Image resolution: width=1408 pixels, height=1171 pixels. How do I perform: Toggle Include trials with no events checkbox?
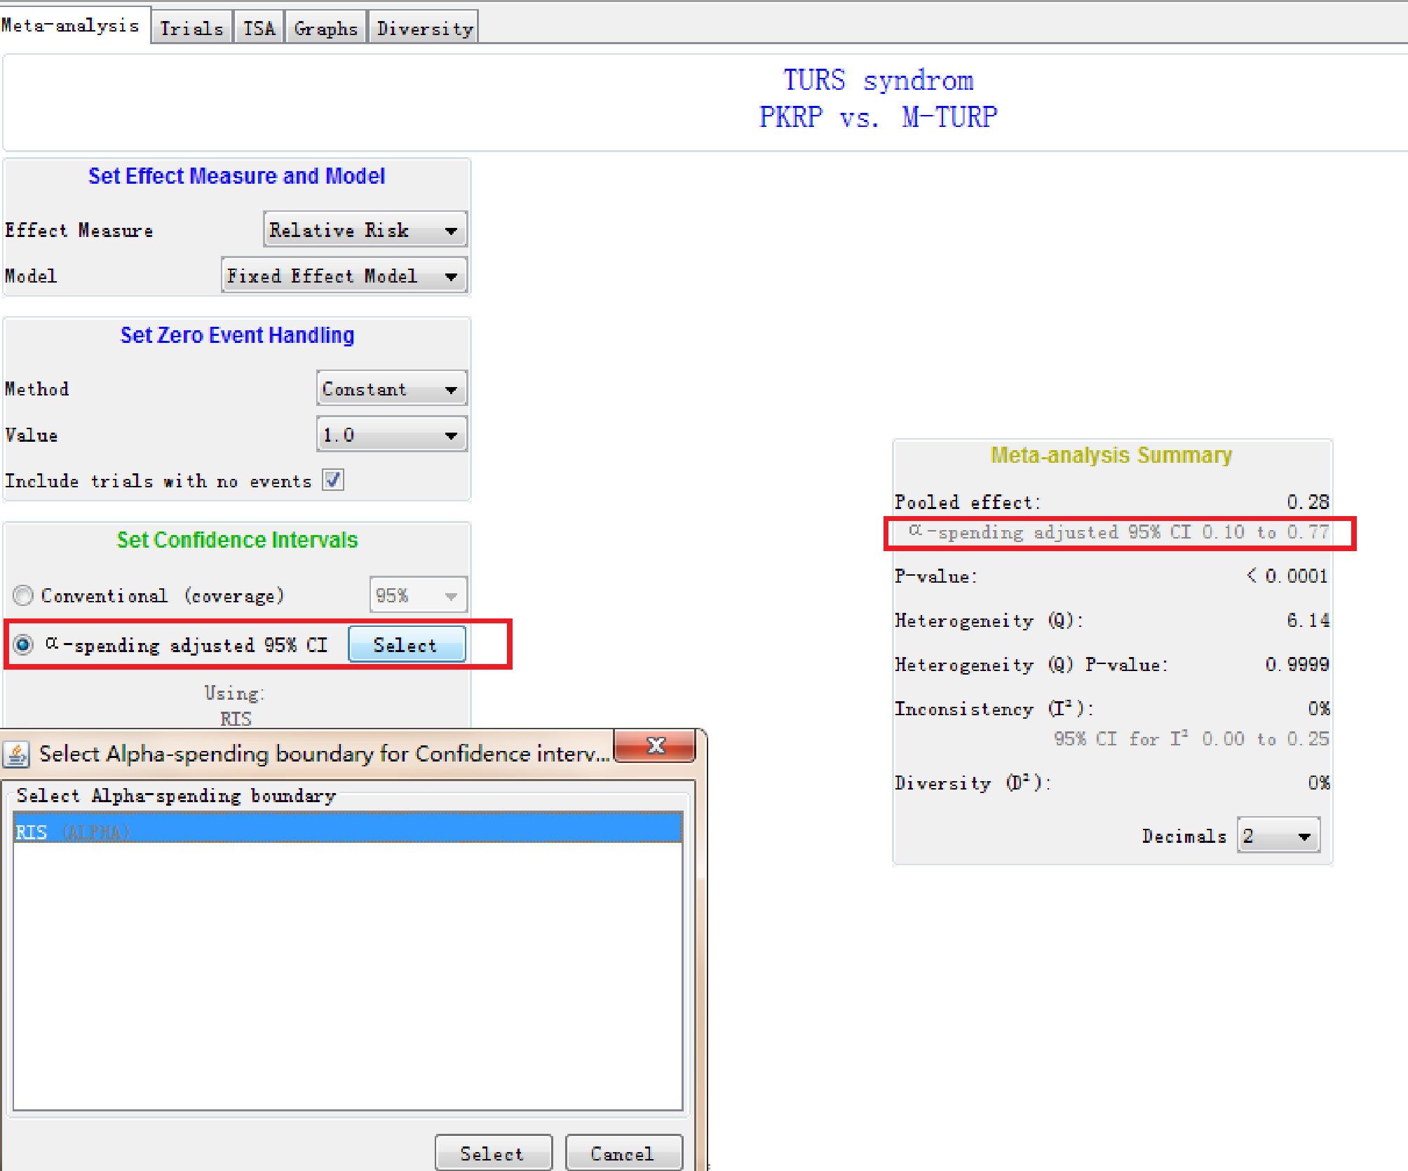(333, 480)
